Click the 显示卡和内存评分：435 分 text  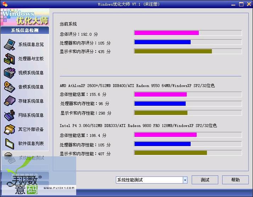coord(85,52)
